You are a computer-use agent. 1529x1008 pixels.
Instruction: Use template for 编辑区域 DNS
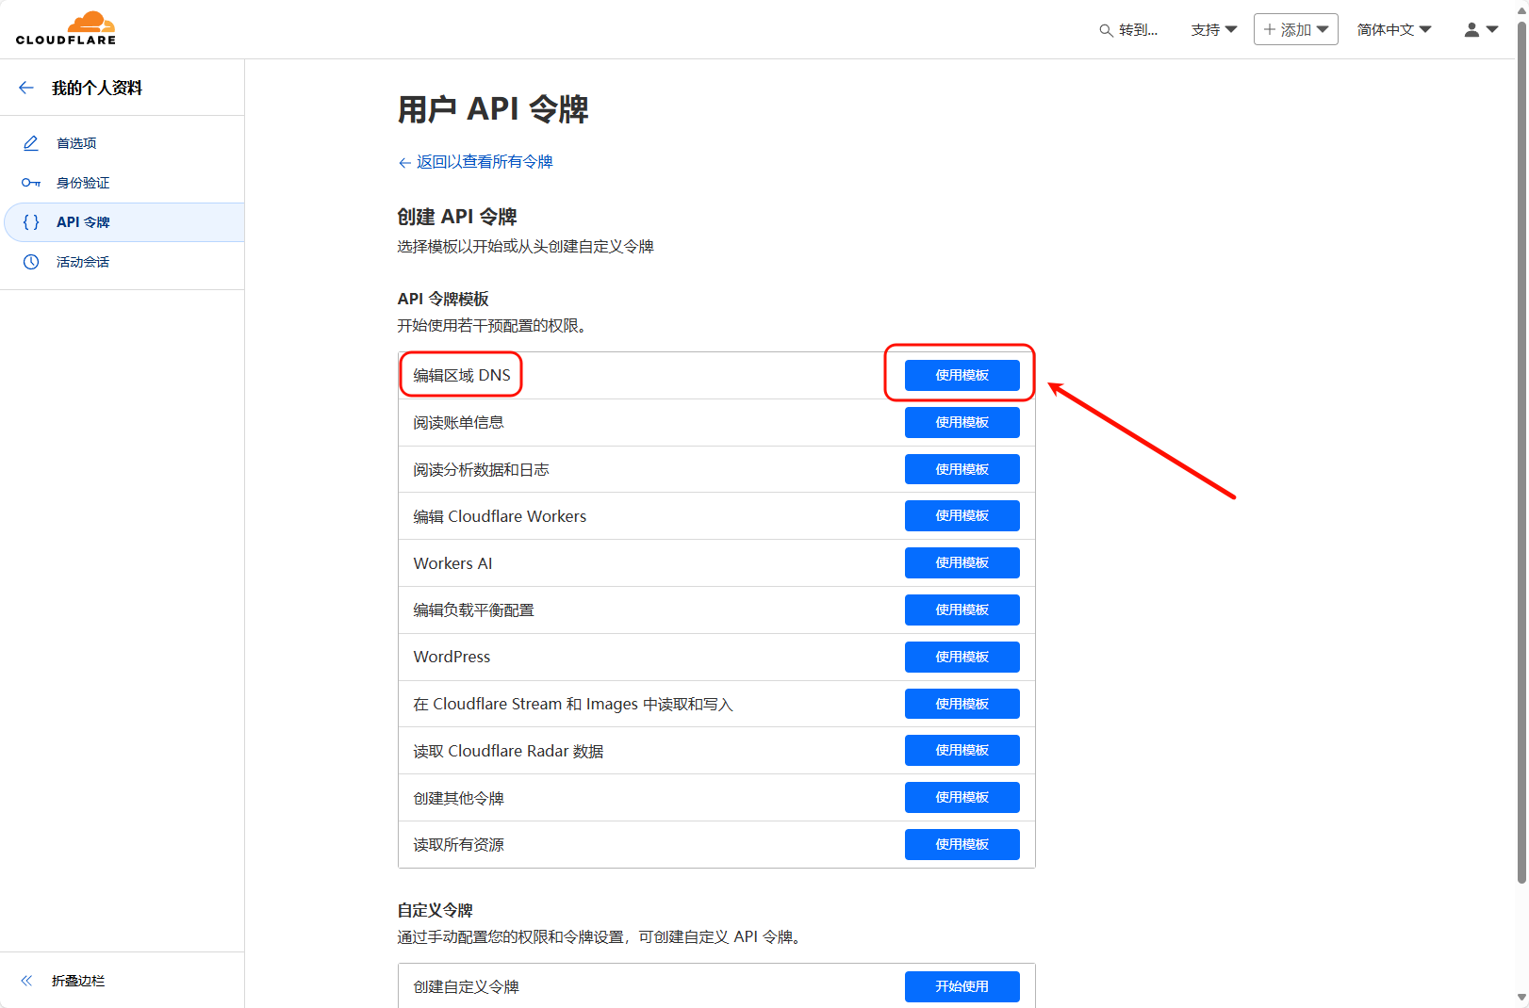click(962, 375)
